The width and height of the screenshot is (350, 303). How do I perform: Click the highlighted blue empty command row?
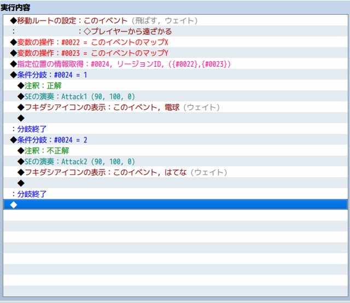176,205
